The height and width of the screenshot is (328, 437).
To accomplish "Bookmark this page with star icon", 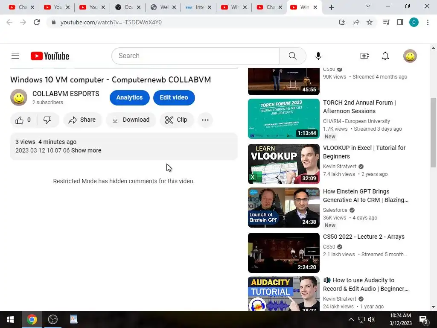I will click(x=370, y=22).
